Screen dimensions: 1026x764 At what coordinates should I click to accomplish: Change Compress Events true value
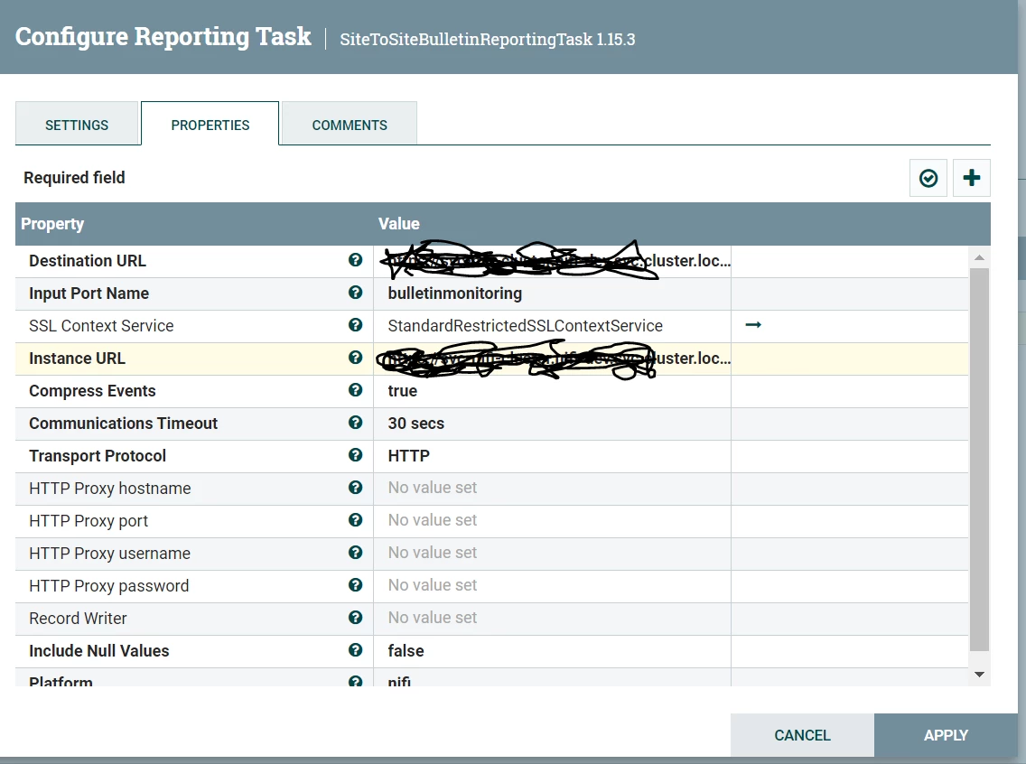pos(552,391)
